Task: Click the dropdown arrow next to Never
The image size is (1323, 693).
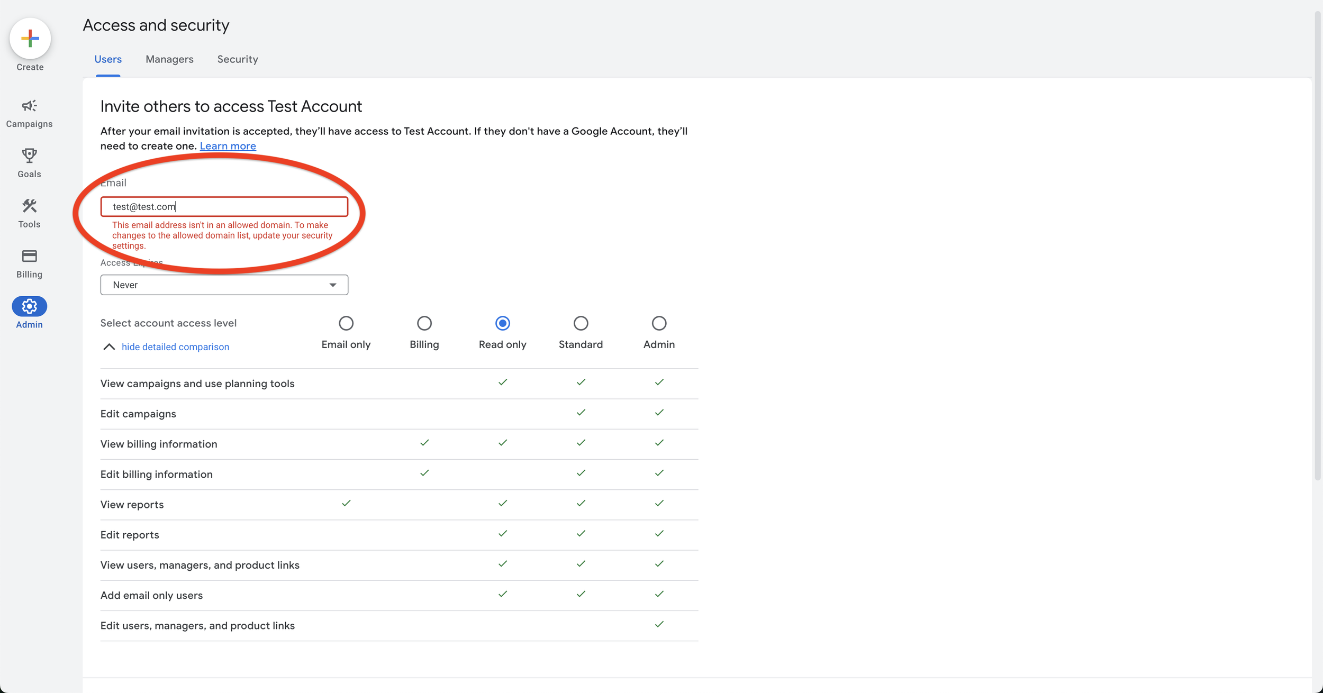Action: (333, 285)
